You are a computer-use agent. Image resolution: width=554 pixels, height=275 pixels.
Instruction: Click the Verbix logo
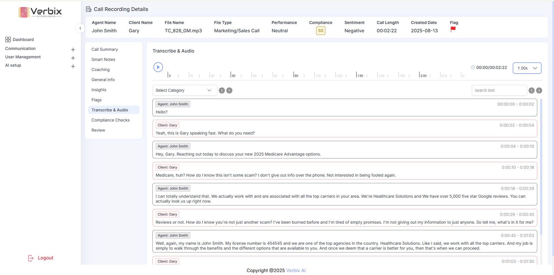[40, 12]
